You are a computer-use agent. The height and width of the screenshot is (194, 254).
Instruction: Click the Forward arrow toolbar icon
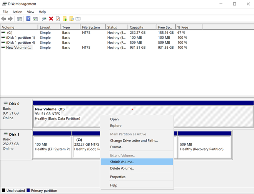(10, 19)
